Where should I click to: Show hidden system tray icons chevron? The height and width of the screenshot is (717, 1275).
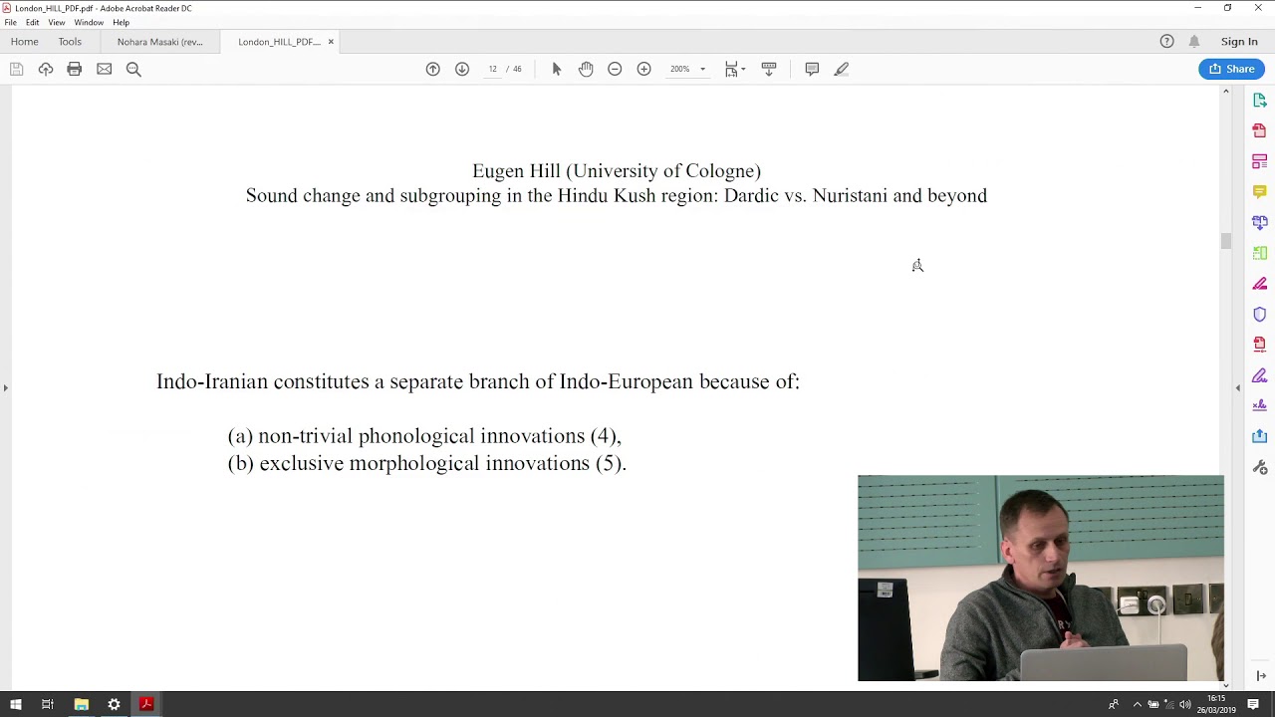click(x=1137, y=705)
